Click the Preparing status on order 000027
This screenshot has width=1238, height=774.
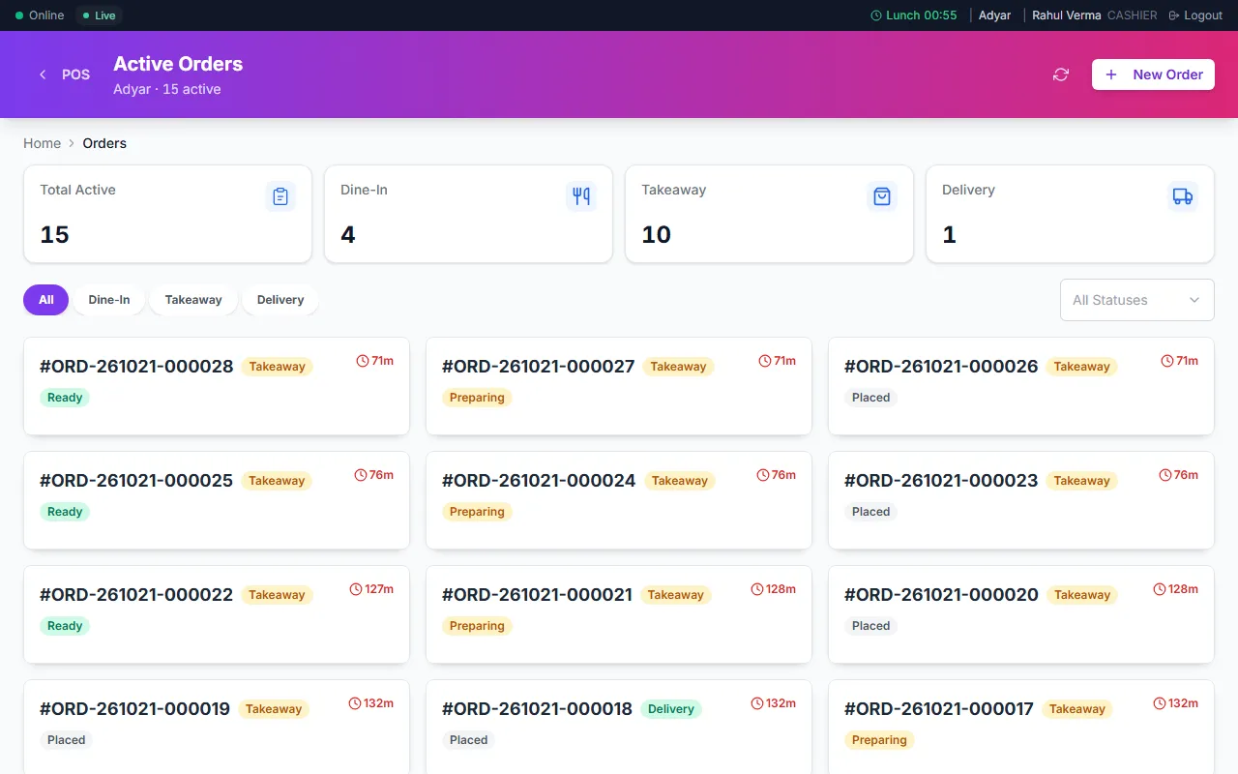[x=477, y=398]
